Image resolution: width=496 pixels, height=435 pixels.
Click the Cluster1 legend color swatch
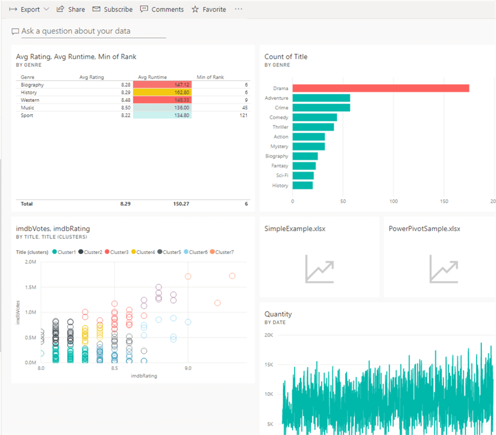[55, 252]
